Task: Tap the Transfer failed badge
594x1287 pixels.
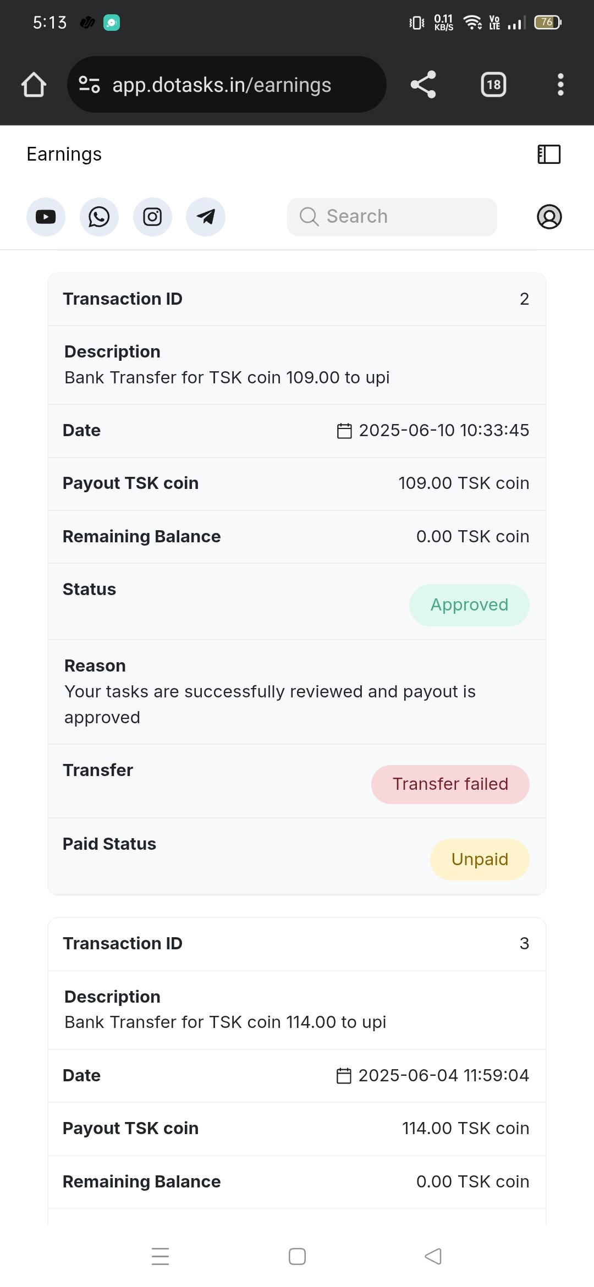Action: pyautogui.click(x=450, y=784)
